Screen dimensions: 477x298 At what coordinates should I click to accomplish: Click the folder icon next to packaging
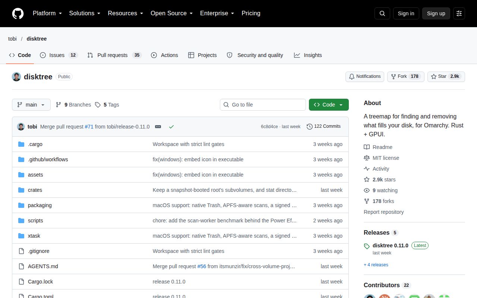[21, 205]
